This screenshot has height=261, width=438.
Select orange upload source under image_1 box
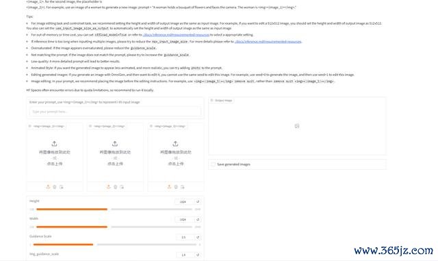click(x=48, y=186)
